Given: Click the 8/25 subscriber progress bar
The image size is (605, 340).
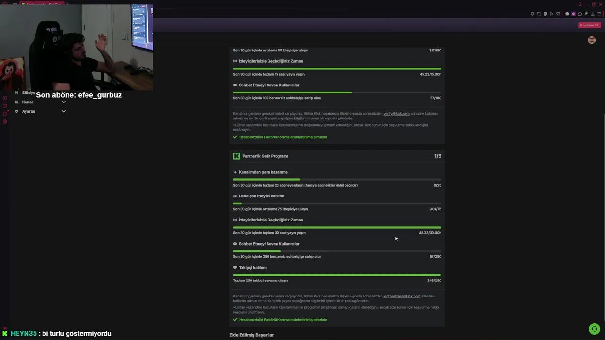Looking at the screenshot, I should 337,179.
